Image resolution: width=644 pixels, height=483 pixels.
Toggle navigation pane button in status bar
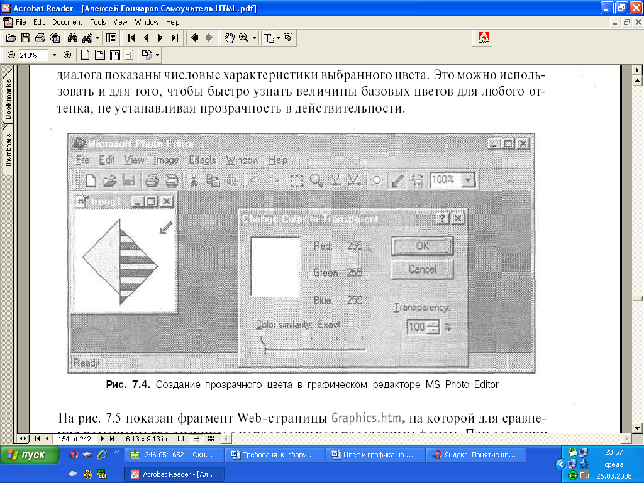23,439
